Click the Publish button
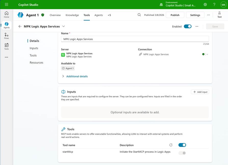228x165 pixels. [175, 15]
